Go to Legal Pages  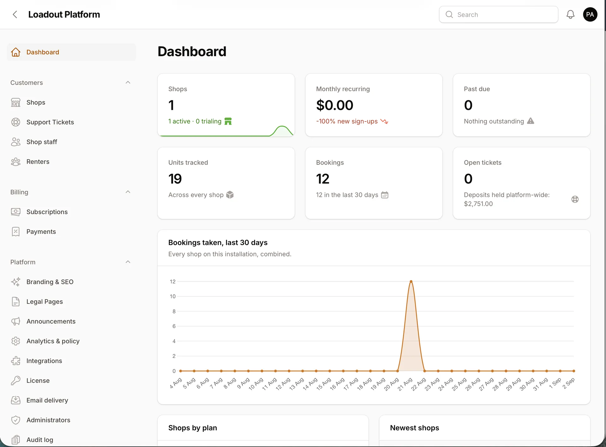71,302
